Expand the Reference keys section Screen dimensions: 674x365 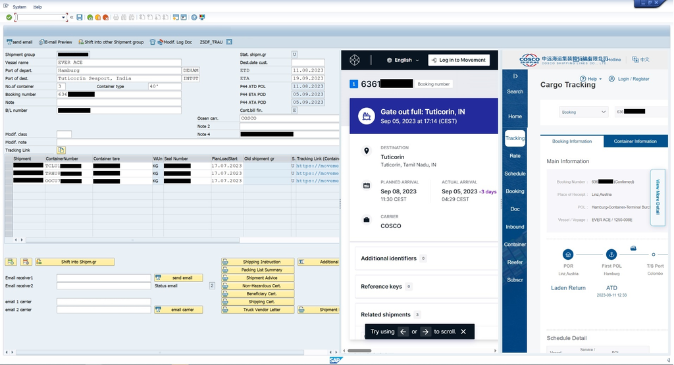click(427, 287)
